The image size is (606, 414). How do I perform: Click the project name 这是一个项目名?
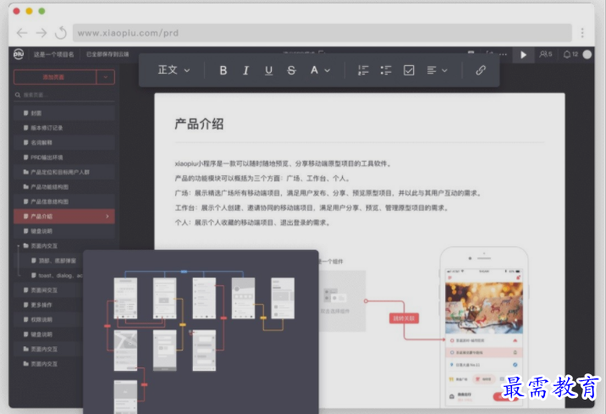pos(53,54)
